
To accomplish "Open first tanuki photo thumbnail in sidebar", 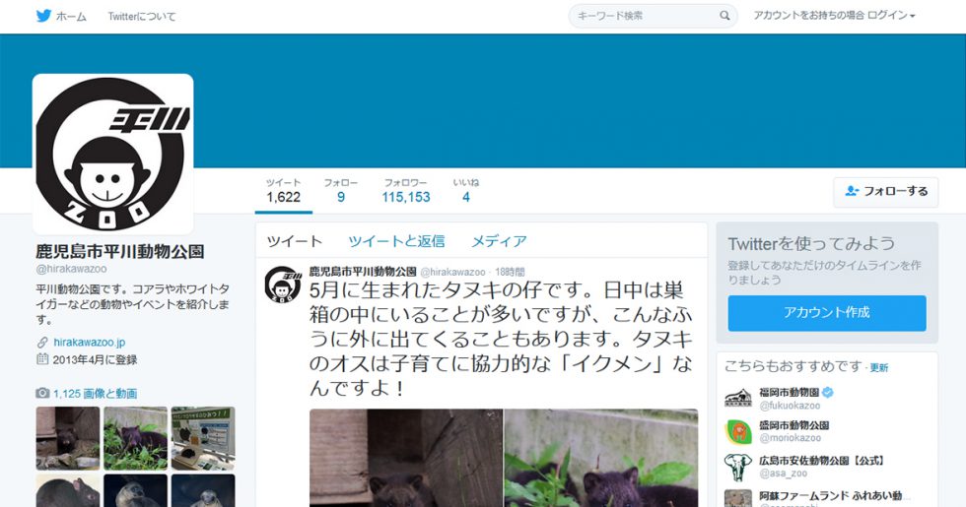I will pos(68,438).
